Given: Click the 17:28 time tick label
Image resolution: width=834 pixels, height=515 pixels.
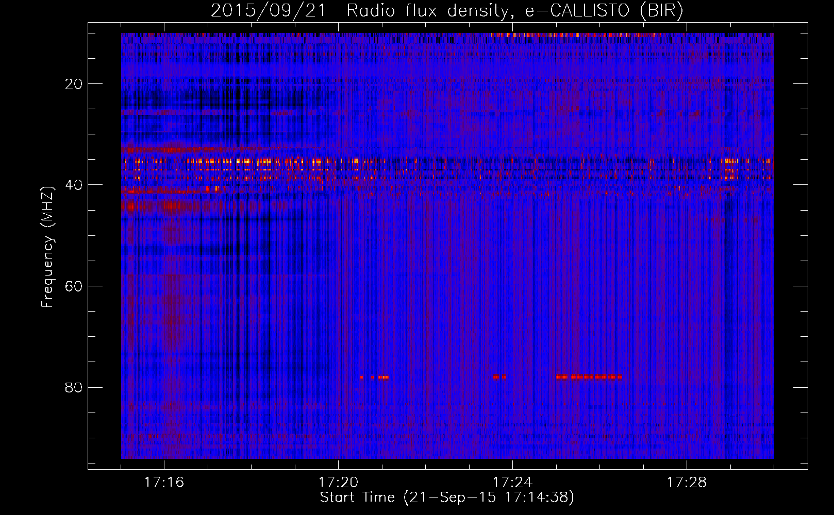Looking at the screenshot, I should click(687, 483).
